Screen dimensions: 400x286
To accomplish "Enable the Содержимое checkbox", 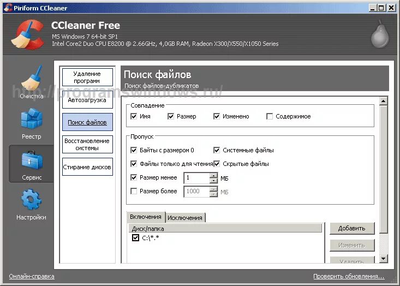I will pyautogui.click(x=270, y=116).
